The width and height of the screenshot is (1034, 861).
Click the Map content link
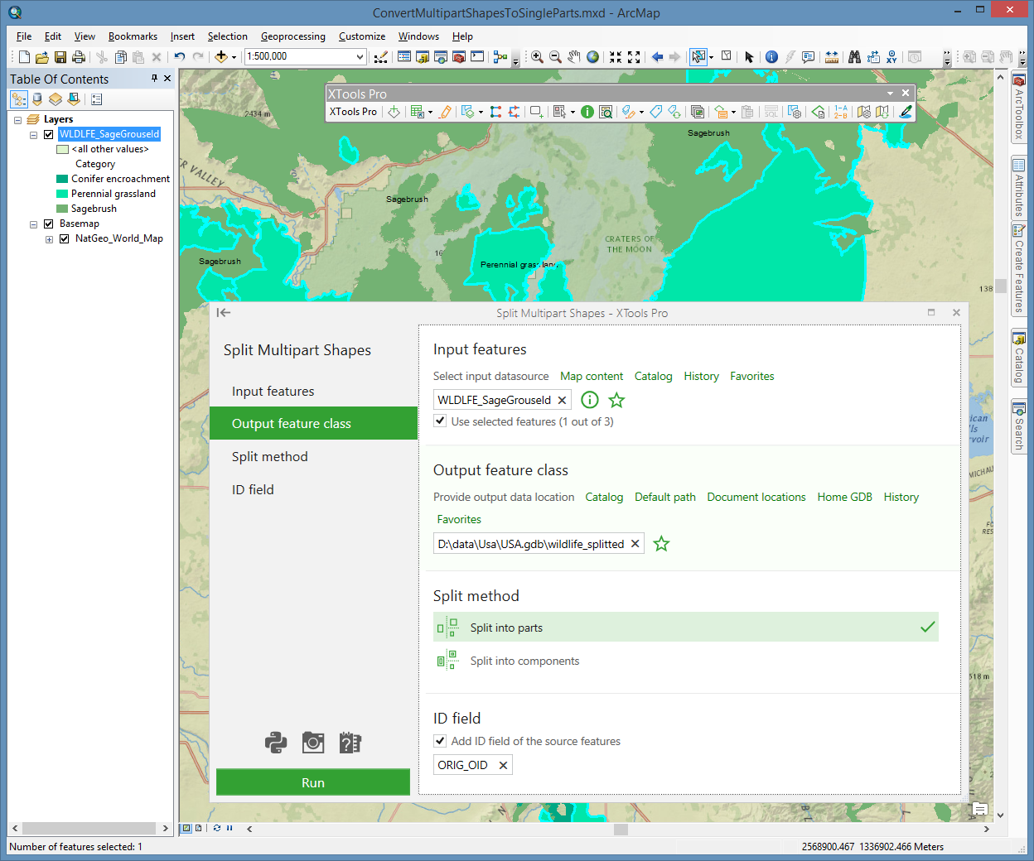[x=592, y=376]
